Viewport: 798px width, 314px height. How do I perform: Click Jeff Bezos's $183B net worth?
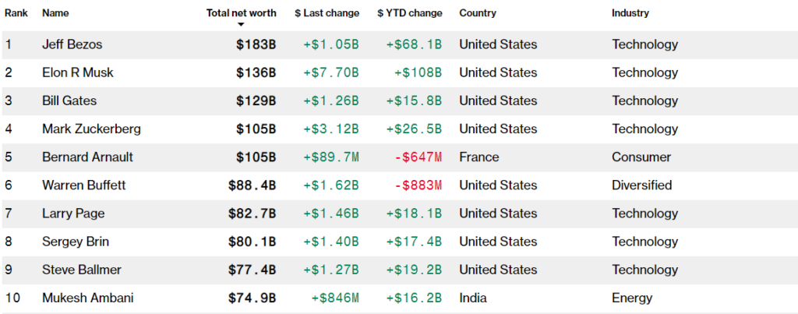click(256, 44)
